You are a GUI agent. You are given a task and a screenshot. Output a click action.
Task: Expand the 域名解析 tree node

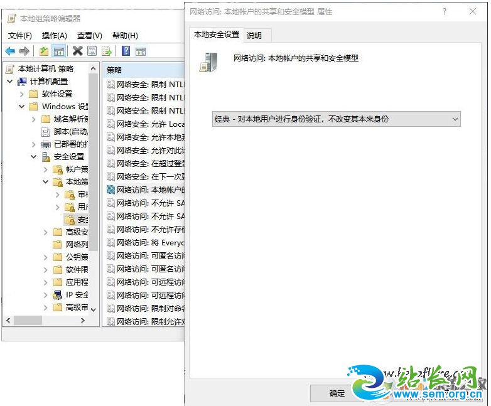33,119
